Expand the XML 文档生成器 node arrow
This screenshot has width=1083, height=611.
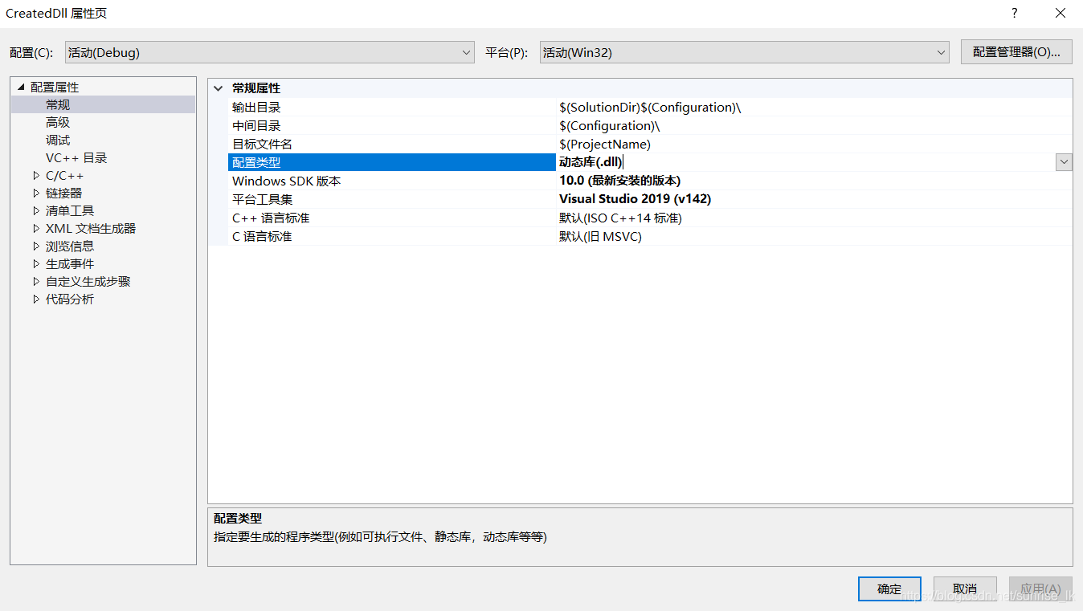click(36, 228)
